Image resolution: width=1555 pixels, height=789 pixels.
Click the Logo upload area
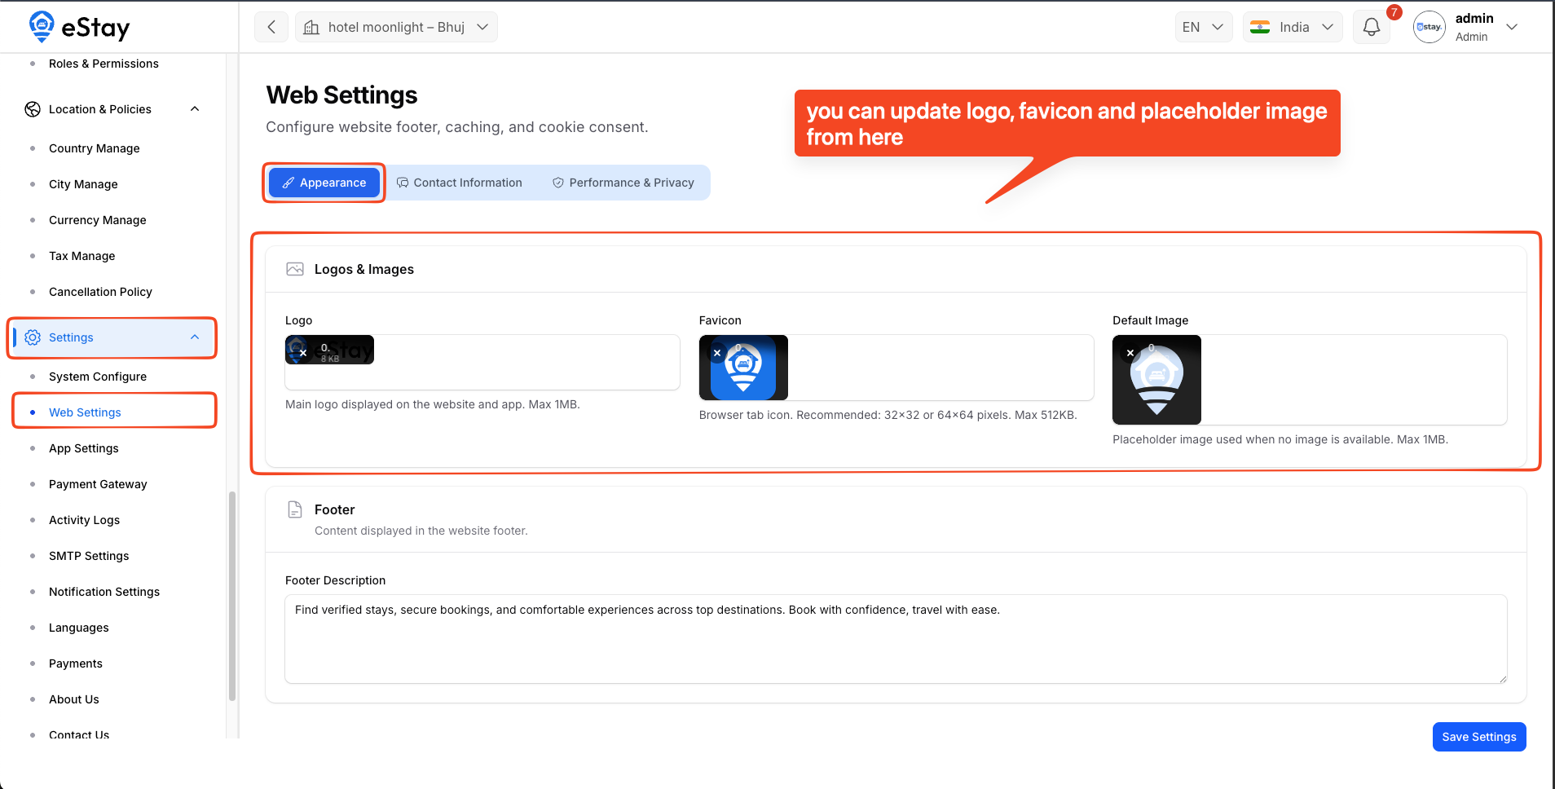coord(482,362)
